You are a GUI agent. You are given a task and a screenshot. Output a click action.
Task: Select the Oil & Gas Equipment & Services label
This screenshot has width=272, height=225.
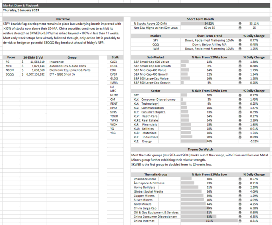(156, 212)
